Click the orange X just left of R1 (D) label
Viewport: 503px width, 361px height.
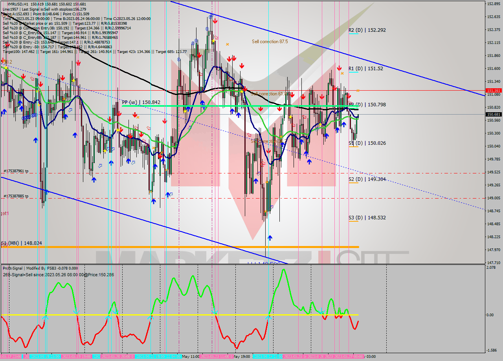(342, 73)
